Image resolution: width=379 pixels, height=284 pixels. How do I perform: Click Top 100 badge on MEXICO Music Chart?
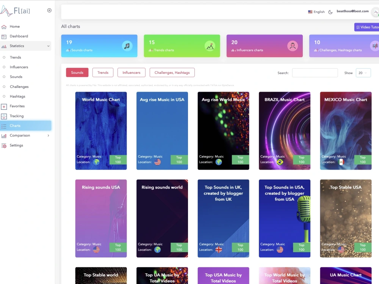pos(363,160)
